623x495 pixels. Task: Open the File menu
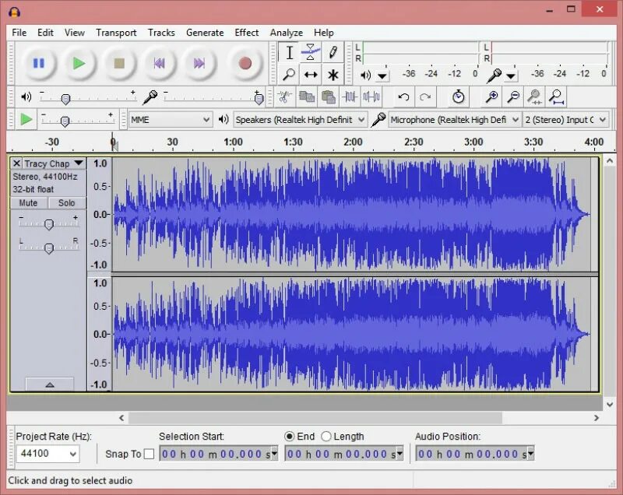coord(19,33)
